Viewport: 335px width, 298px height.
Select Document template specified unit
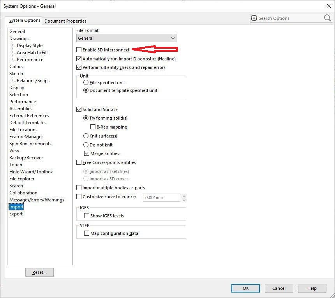tap(86, 90)
